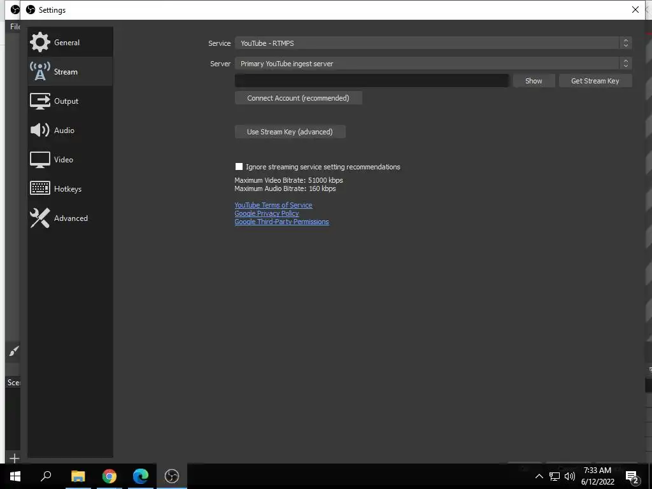Launch Google Chrome from the taskbar
The image size is (652, 489).
click(110, 476)
